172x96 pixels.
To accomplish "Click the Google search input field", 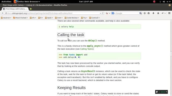I will tap(127, 13).
